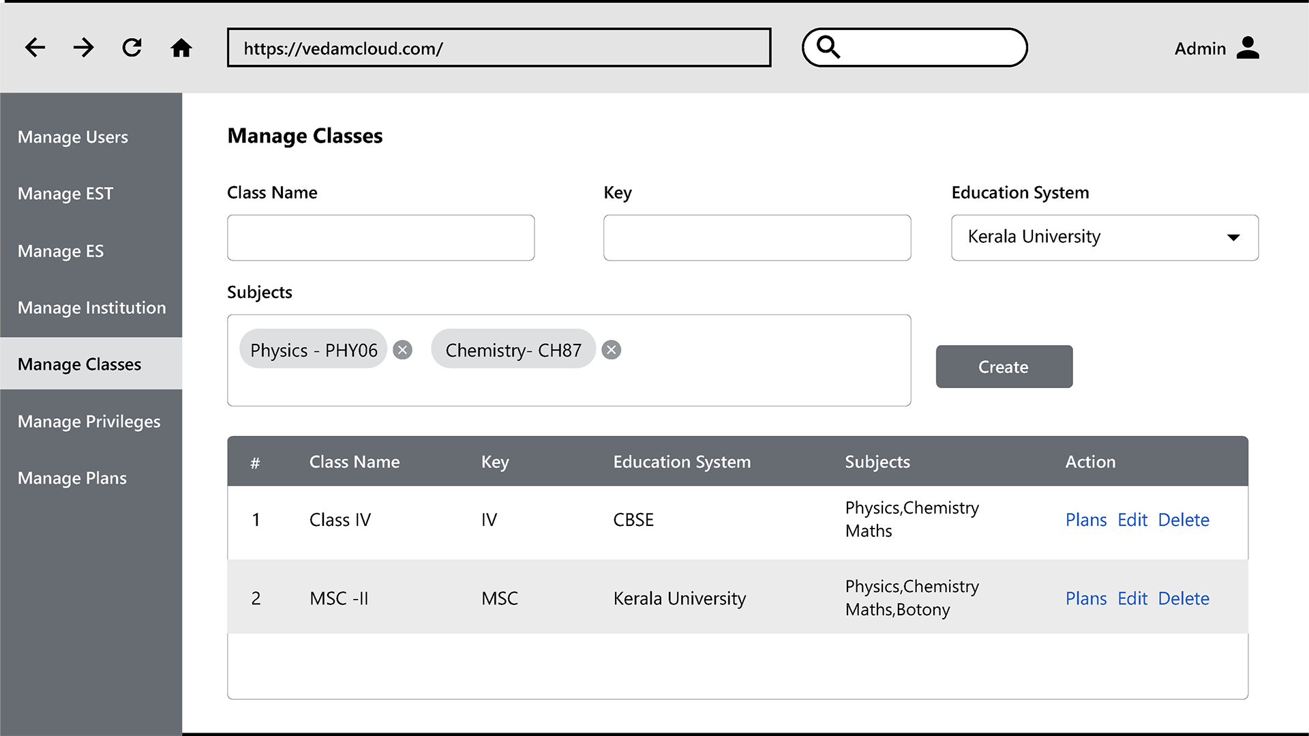Open Plans for Class IV row
The width and height of the screenshot is (1309, 736).
[1086, 520]
